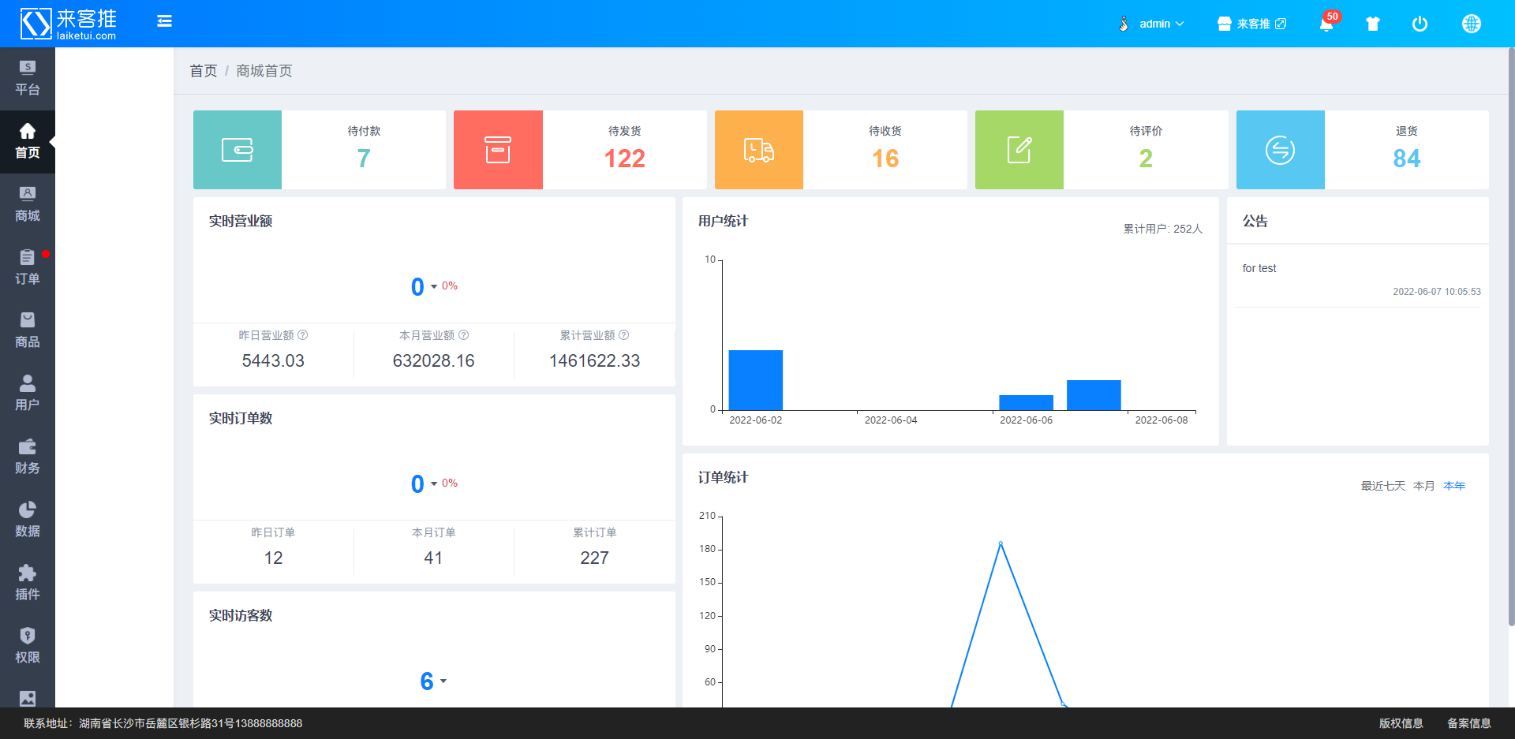Click the 版权信息 footer link

(x=1401, y=723)
